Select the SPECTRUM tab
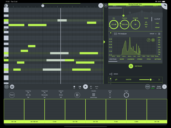171x128 pixels. click(x=113, y=59)
